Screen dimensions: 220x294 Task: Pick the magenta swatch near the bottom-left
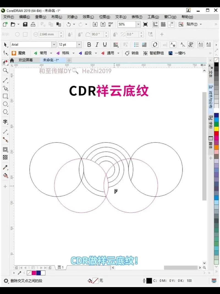(x=34, y=273)
